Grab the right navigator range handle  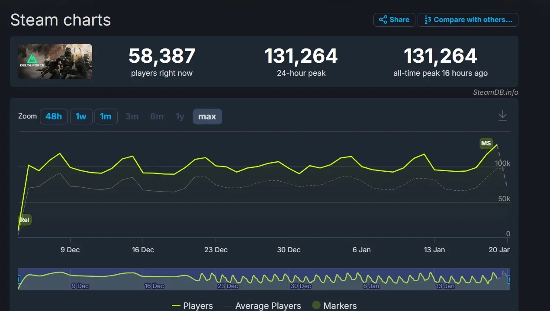pyautogui.click(x=509, y=280)
